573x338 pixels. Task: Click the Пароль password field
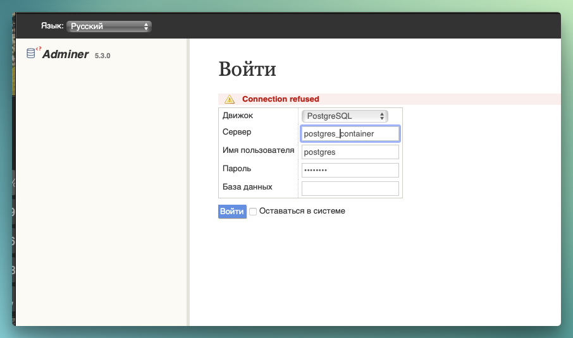pyautogui.click(x=350, y=170)
